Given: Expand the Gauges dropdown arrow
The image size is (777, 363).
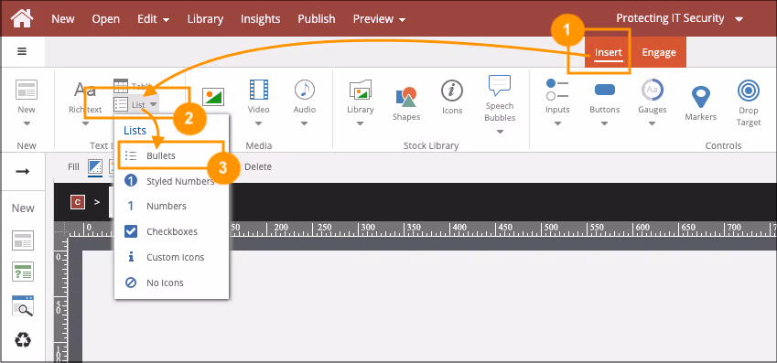Looking at the screenshot, I should coord(653,123).
